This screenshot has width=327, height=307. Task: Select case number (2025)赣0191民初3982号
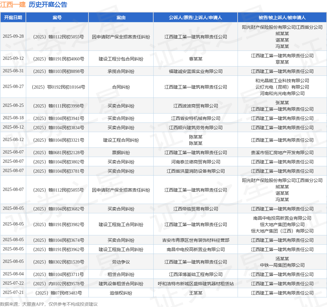tap(58, 224)
